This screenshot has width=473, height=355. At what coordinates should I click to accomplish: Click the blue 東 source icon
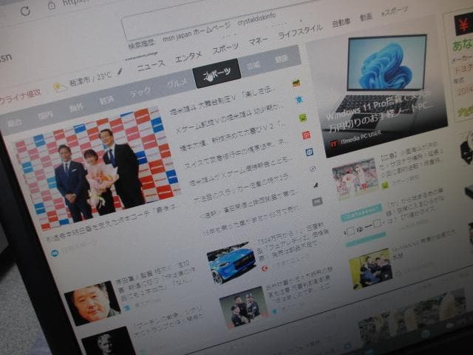(x=299, y=100)
